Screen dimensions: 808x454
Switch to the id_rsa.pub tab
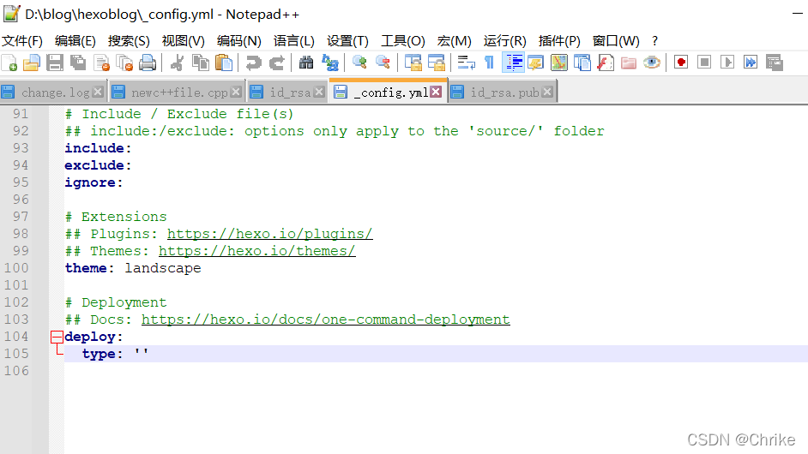(x=504, y=93)
